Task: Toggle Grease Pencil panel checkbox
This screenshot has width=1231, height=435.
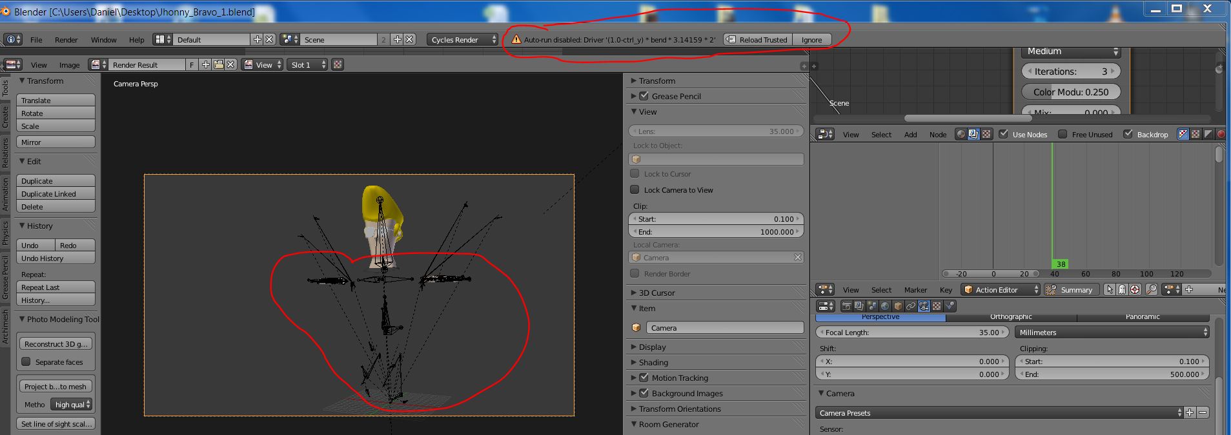Action: [x=644, y=96]
